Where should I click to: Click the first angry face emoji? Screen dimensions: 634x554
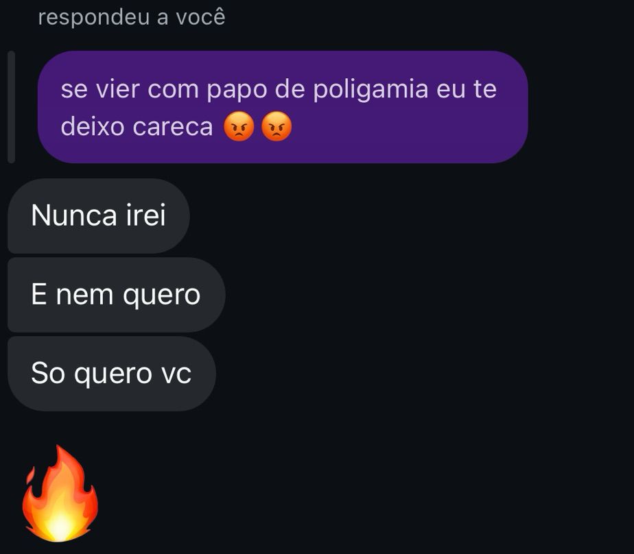[x=239, y=126]
